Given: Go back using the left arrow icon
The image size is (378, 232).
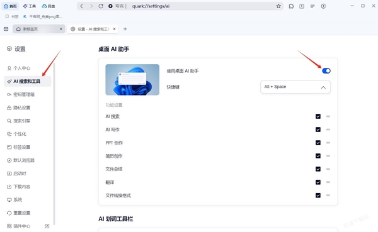Looking at the screenshot, I should point(82,6).
